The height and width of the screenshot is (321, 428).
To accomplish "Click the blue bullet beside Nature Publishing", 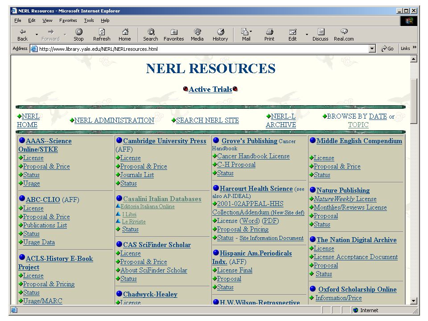I will (313, 190).
